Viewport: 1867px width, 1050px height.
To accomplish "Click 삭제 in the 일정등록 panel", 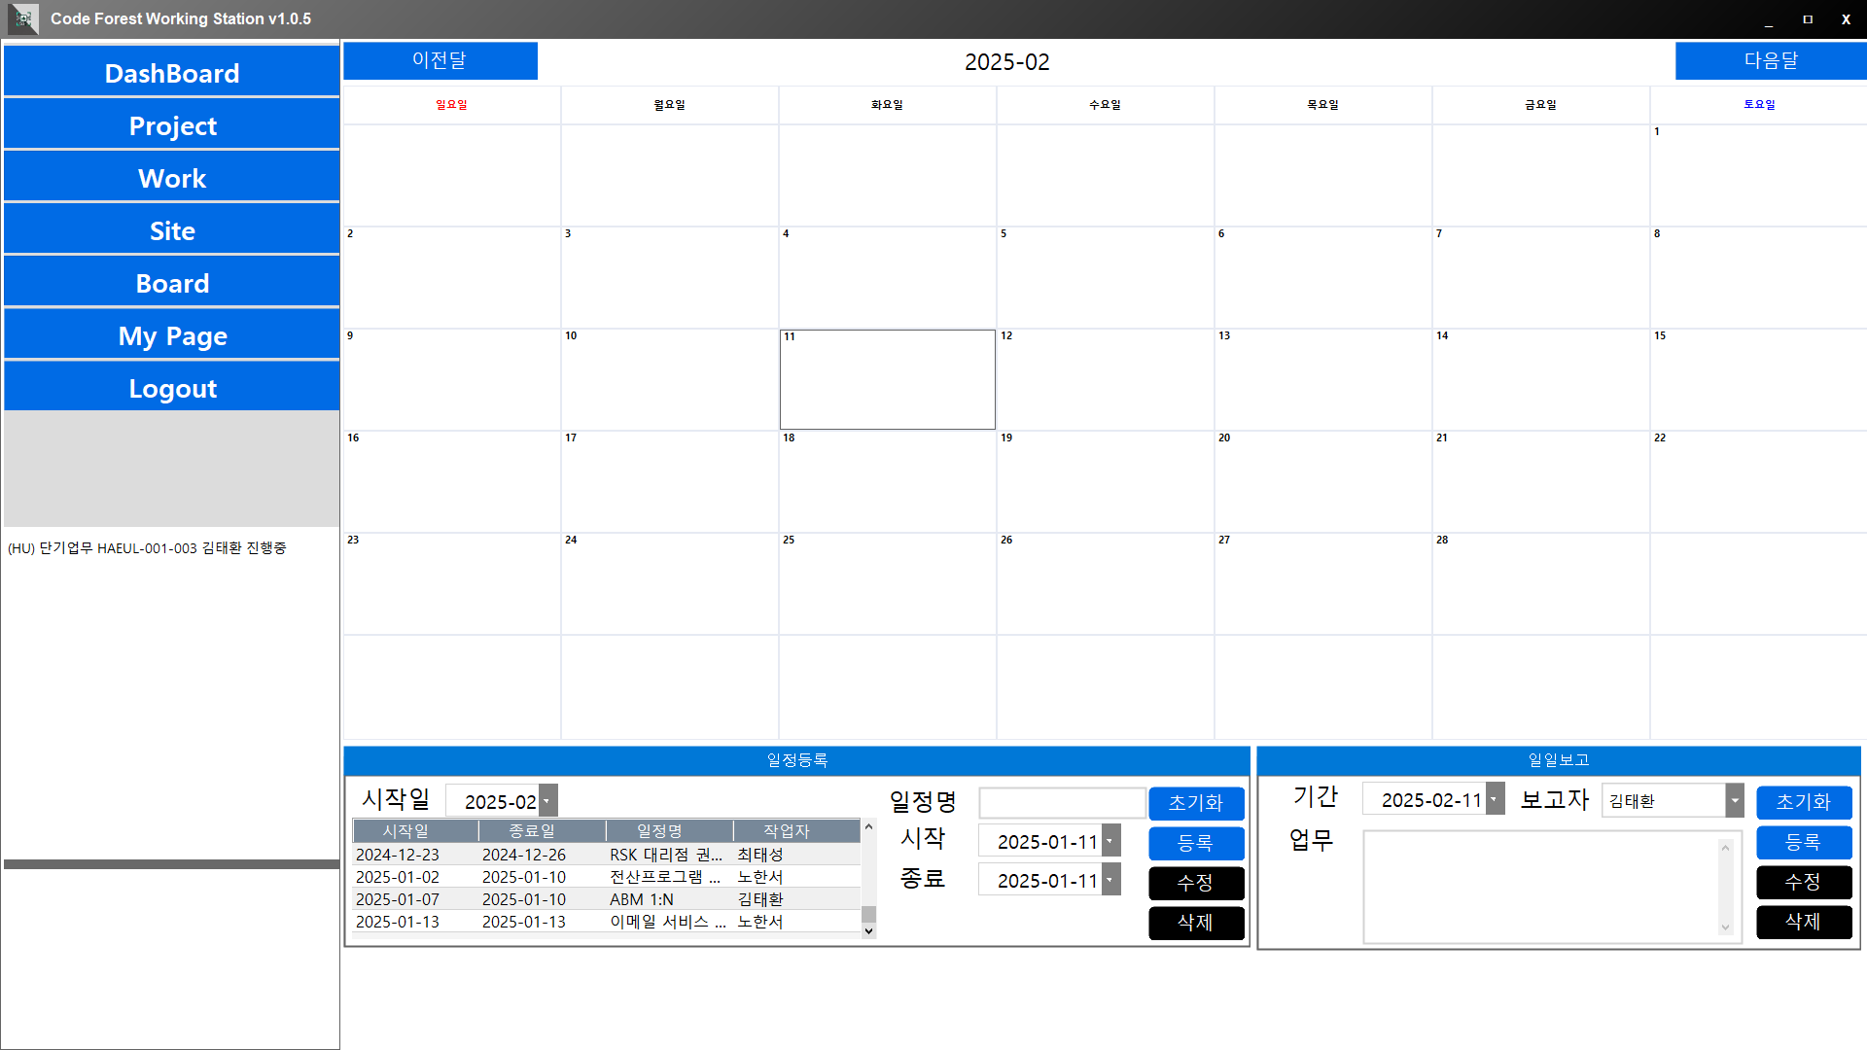I will coord(1196,923).
